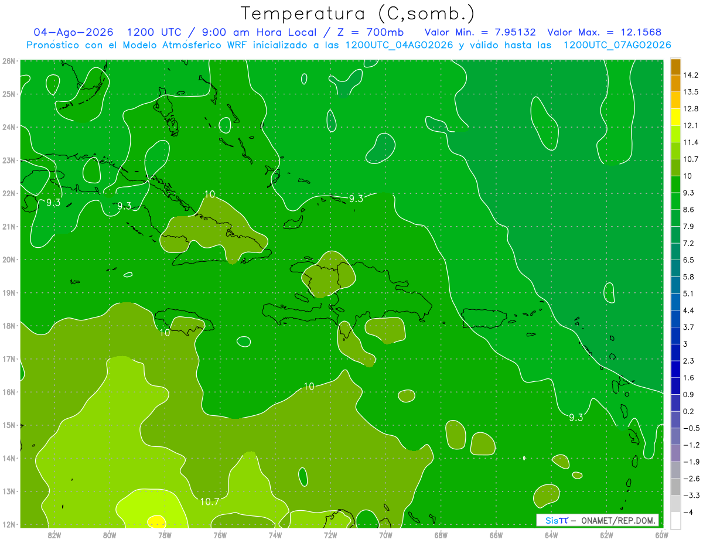This screenshot has height=543, width=703.
Task: Click the '-4' value on the color legend
Action: click(x=688, y=512)
